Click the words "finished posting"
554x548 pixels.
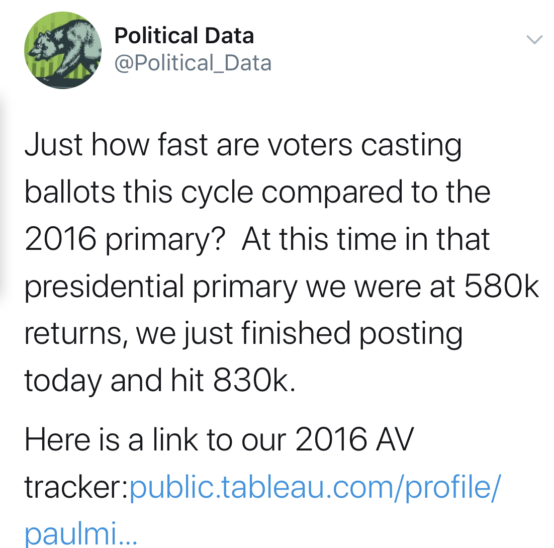[351, 334]
